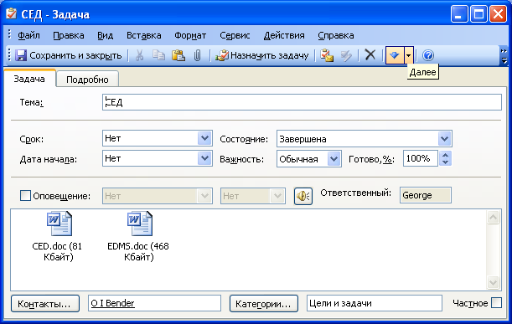Click the CED.doc attachment icon
This screenshot has width=512, height=324.
(x=59, y=224)
